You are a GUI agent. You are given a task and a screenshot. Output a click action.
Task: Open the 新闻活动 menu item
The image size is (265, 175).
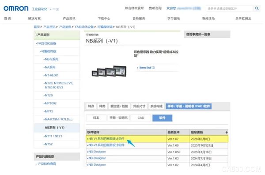tap(208, 19)
